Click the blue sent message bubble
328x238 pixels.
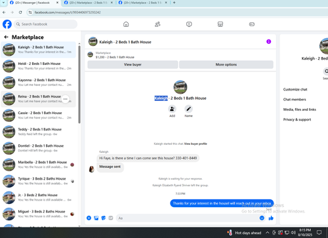(222, 203)
